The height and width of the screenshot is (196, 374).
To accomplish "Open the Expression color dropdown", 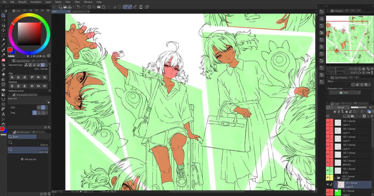I will tap(345, 93).
